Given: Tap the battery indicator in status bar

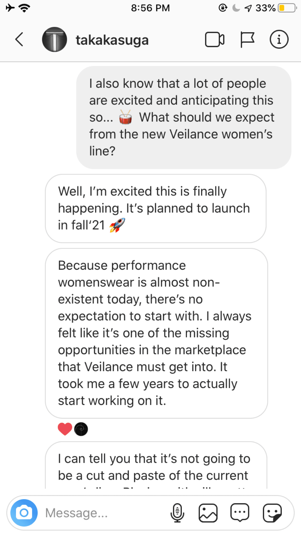Looking at the screenshot, I should (x=287, y=8).
